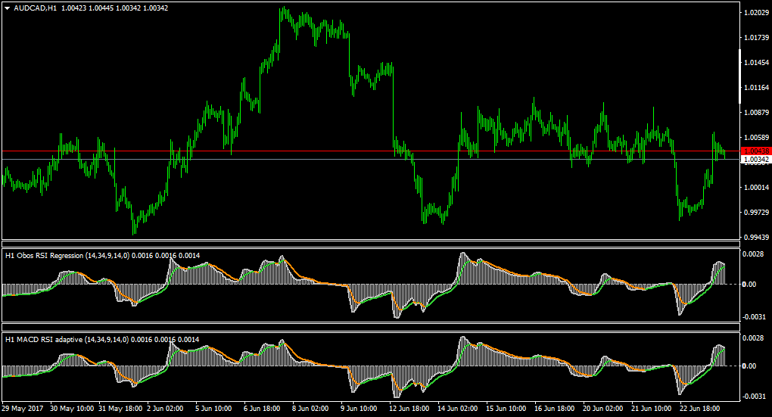The width and height of the screenshot is (772, 417).
Task: Click the 16 Jun 18:00 time label
Action: coord(554,408)
